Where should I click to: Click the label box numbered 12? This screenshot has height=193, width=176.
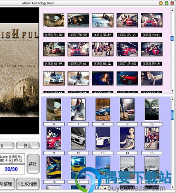tap(78, 153)
